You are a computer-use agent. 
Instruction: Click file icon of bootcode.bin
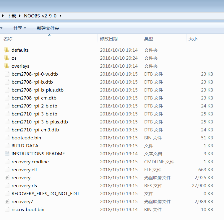(7, 138)
